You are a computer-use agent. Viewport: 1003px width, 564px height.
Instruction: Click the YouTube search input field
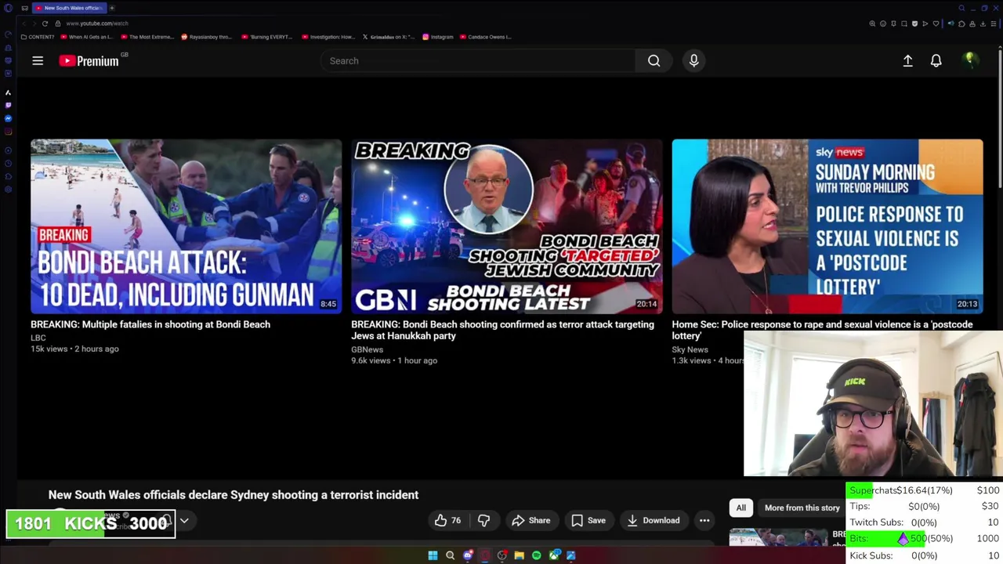[x=478, y=60]
